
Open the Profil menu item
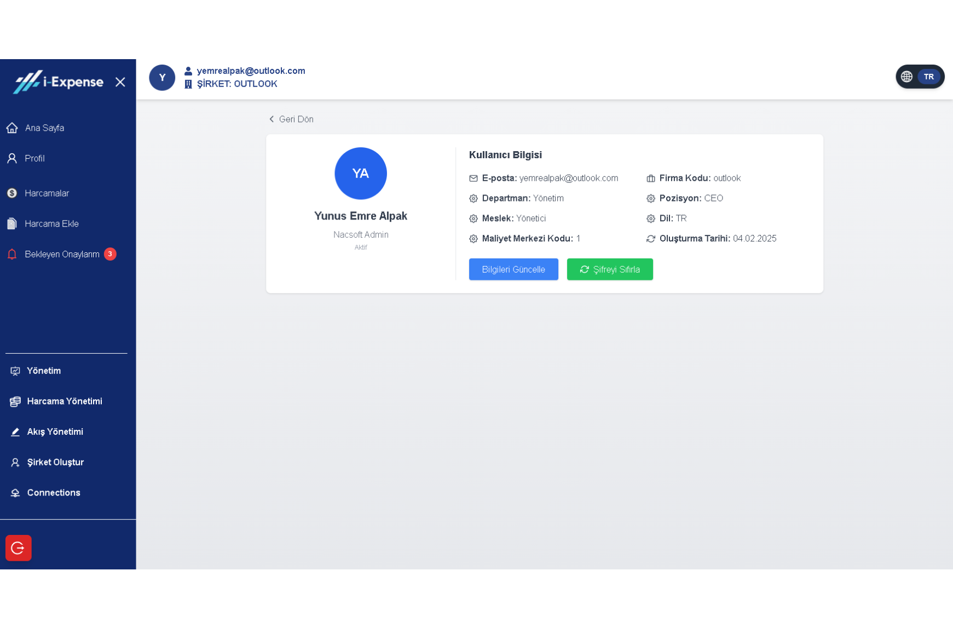point(34,159)
